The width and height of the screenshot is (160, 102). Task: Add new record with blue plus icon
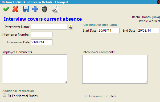click(x=35, y=9)
